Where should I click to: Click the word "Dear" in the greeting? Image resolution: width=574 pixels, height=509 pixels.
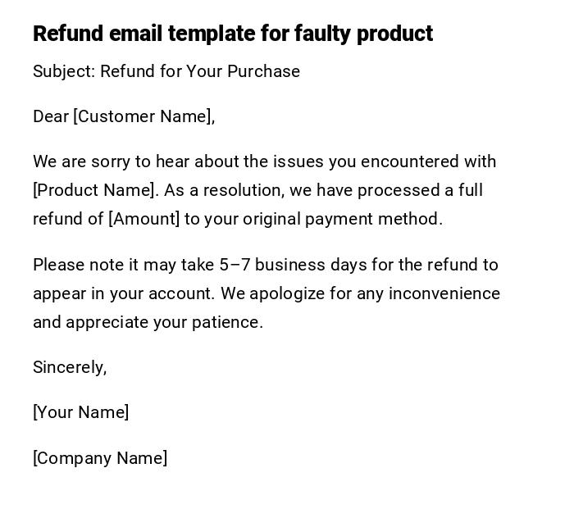pyautogui.click(x=51, y=116)
